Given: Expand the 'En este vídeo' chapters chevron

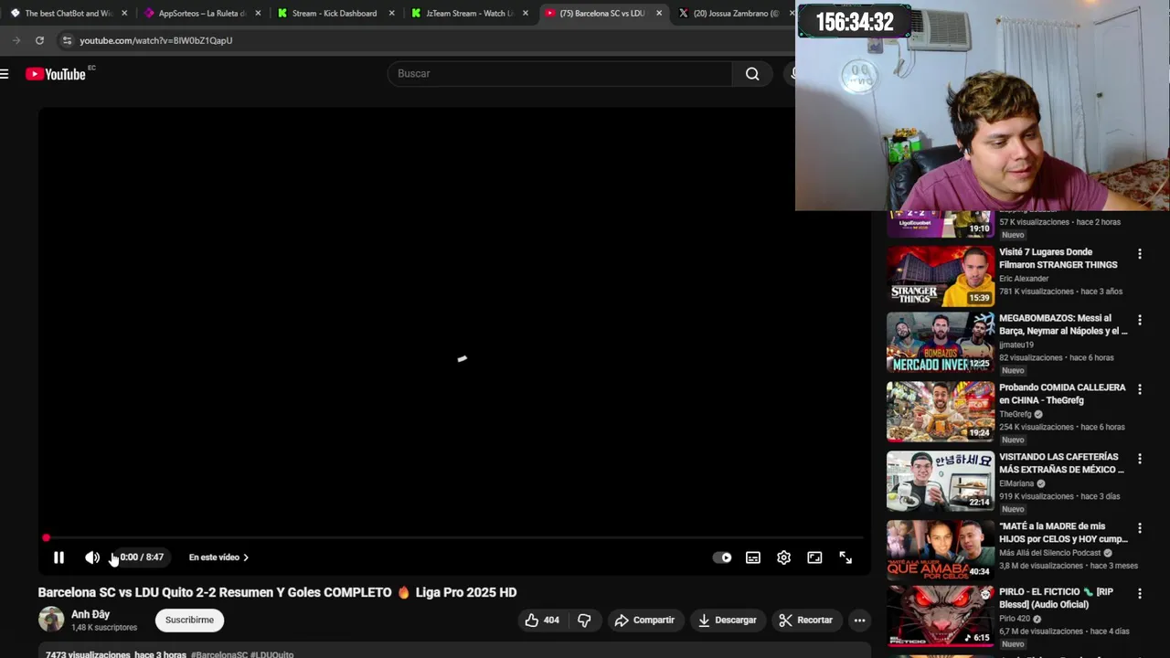Looking at the screenshot, I should tap(246, 557).
